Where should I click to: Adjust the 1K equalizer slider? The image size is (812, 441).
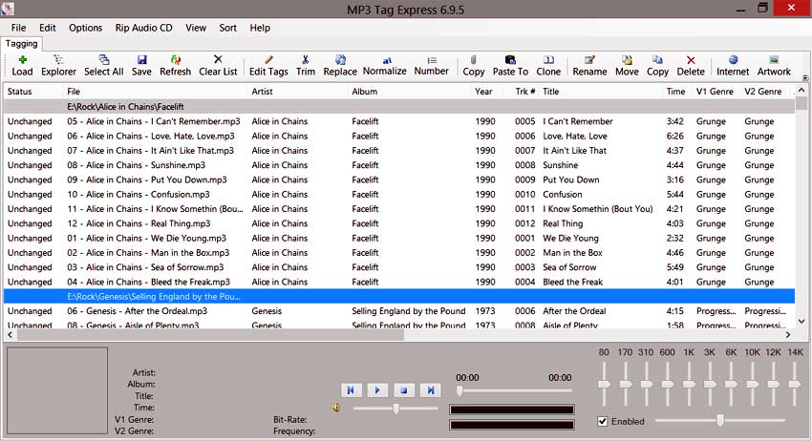(689, 384)
